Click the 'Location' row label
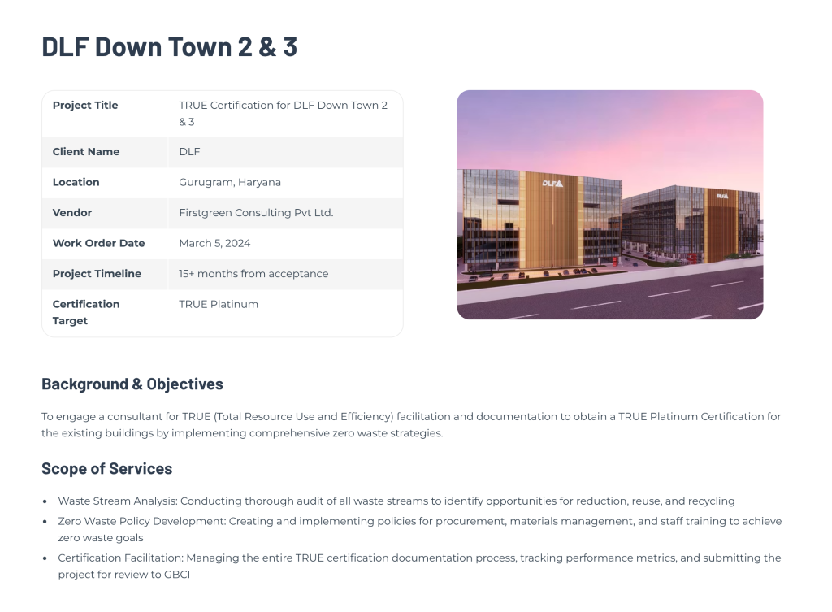 click(x=76, y=182)
